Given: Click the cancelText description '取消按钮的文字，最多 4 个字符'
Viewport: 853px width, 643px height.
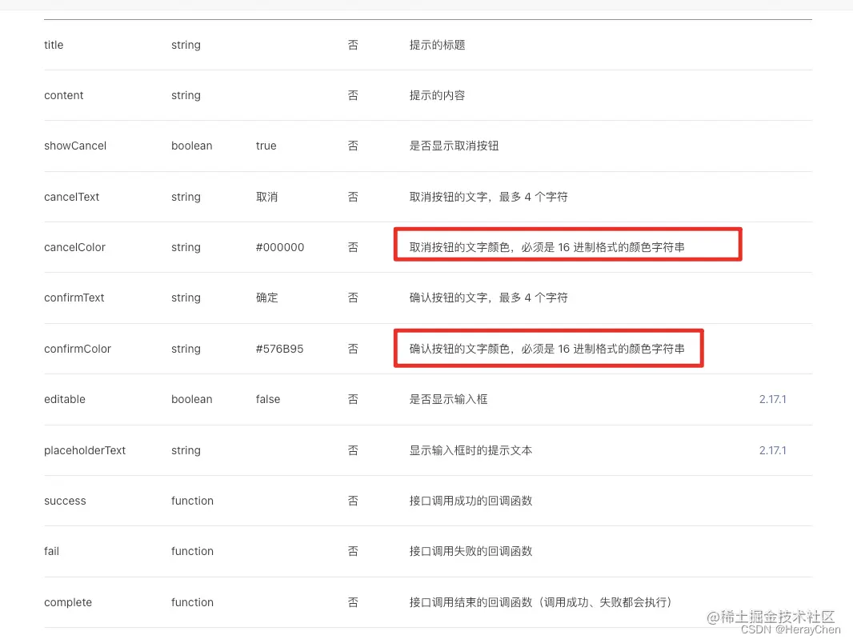Looking at the screenshot, I should [489, 198].
